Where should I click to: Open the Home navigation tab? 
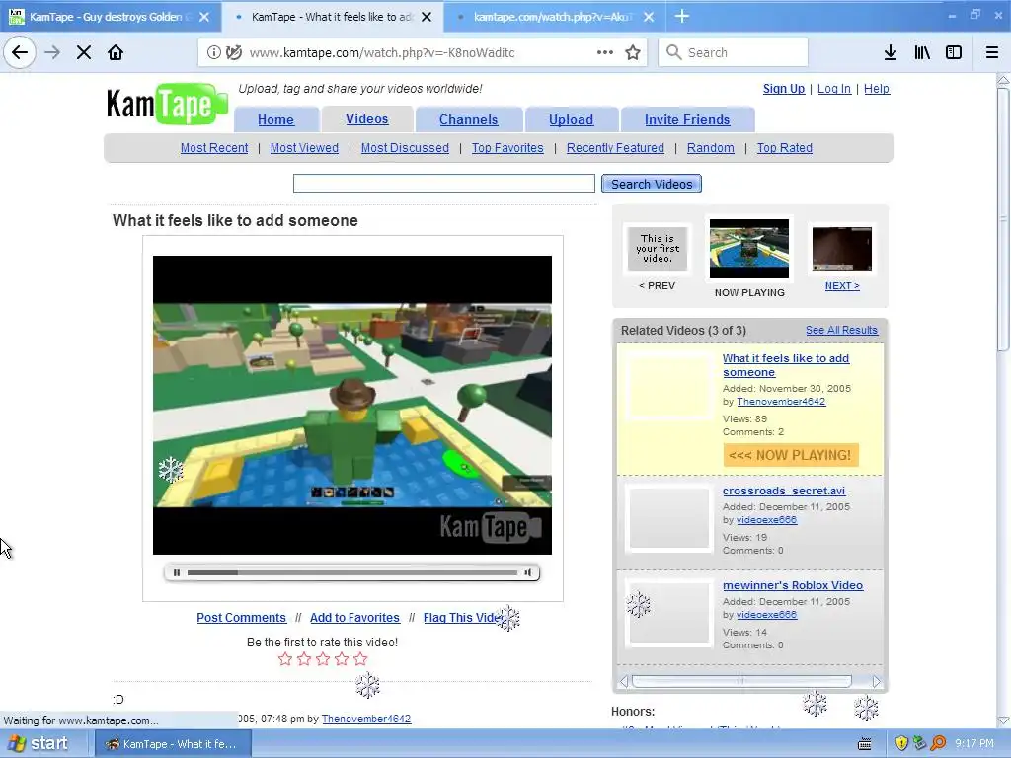click(276, 119)
